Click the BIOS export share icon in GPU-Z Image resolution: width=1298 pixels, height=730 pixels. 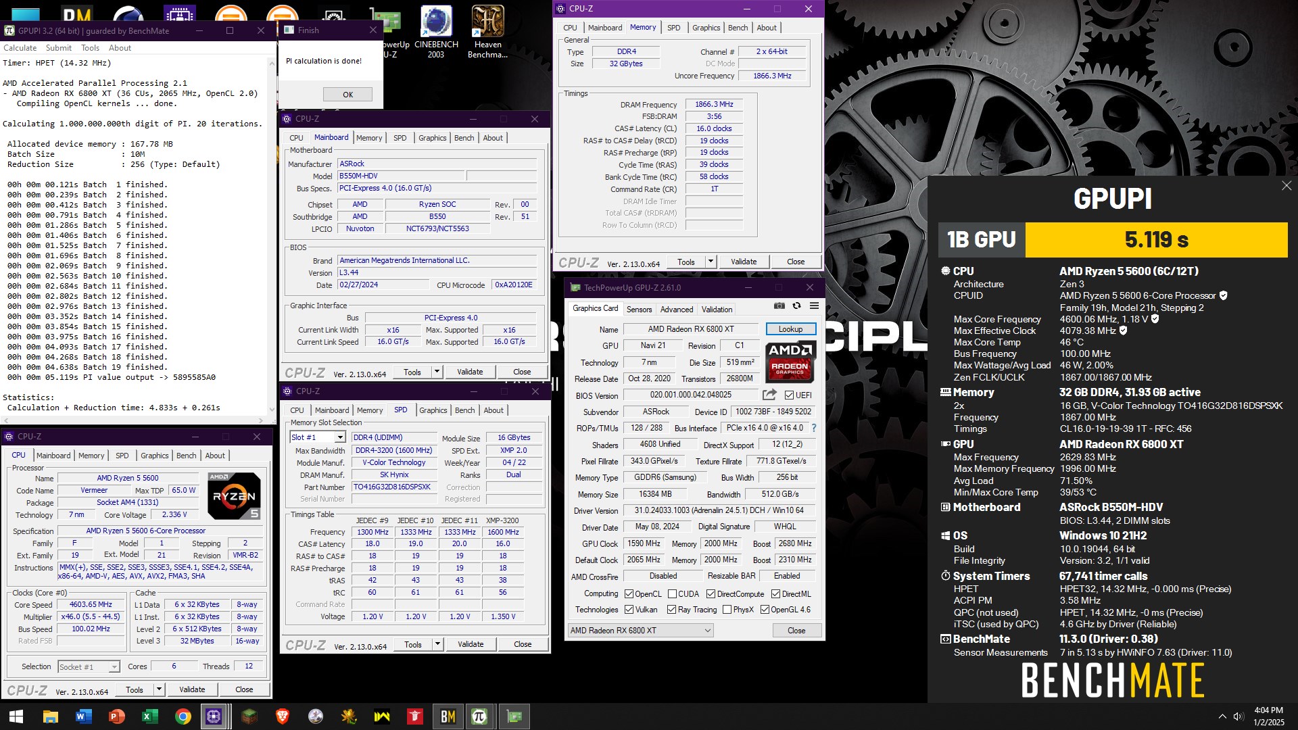click(x=769, y=395)
